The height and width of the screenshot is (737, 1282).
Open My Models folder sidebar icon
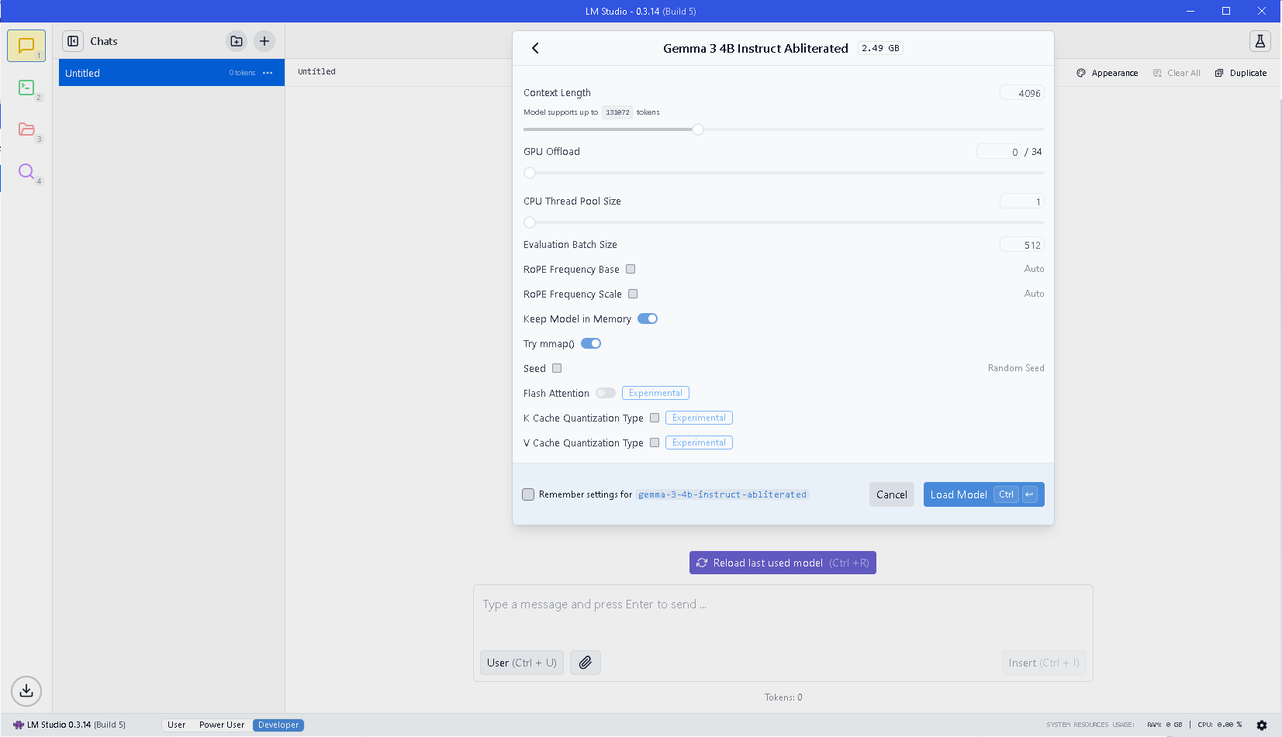[x=26, y=129]
